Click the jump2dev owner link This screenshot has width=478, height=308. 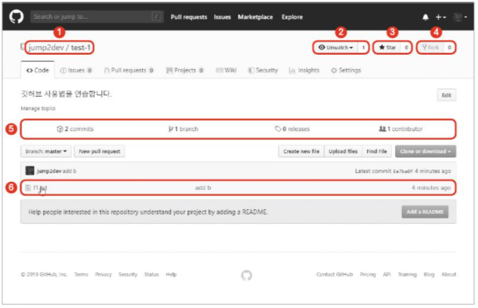[x=46, y=48]
